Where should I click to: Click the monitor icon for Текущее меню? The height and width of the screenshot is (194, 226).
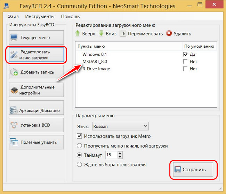click(x=14, y=38)
